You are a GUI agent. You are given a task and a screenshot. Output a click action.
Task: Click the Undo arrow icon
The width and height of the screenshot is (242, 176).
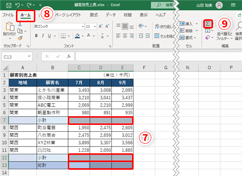coord(17,5)
